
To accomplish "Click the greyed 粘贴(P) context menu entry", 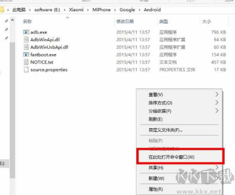I will tap(179, 141).
